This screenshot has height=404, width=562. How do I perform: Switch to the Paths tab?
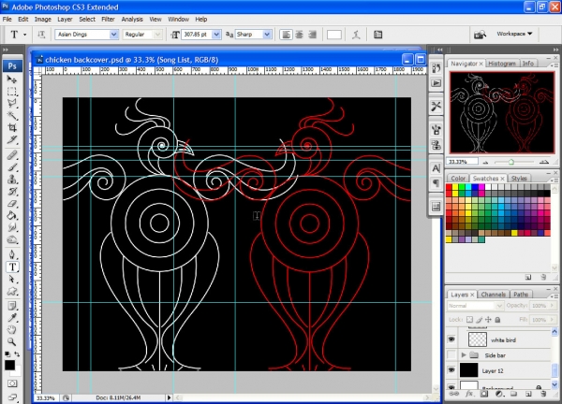[521, 295]
